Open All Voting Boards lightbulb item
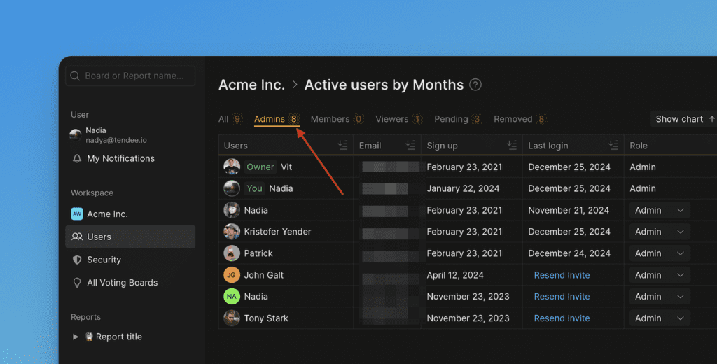The width and height of the screenshot is (717, 364). pos(122,283)
